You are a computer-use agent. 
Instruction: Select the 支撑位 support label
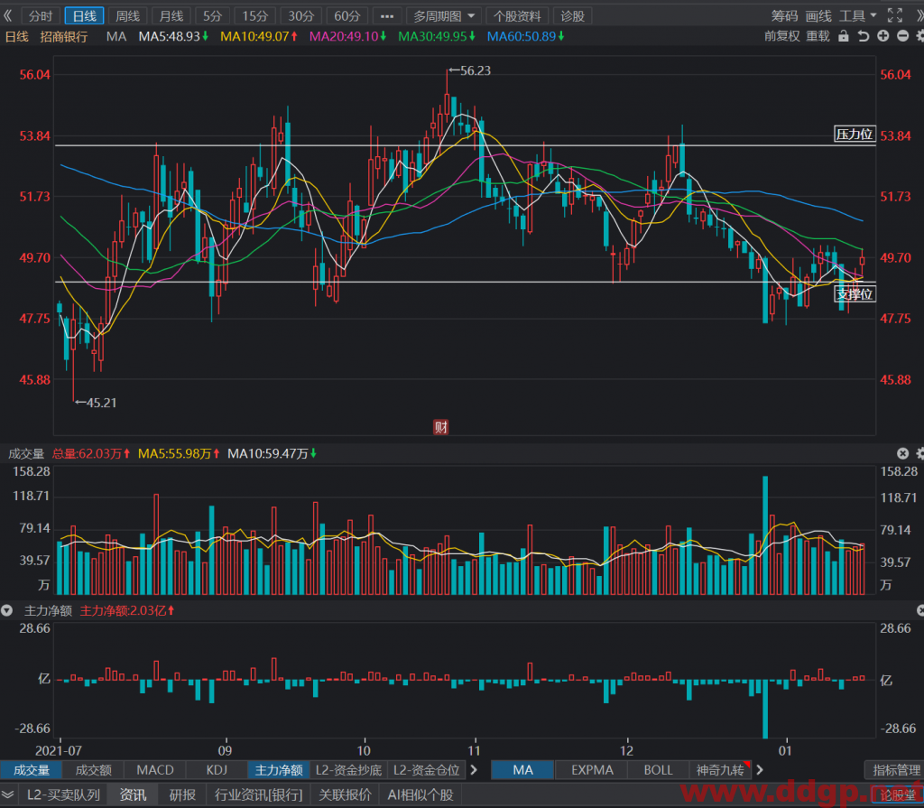tap(855, 293)
